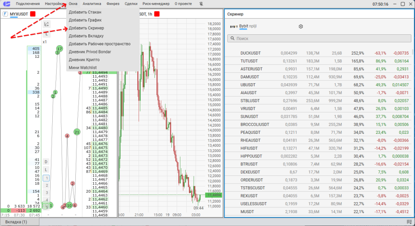Expand the Настройки menu
Image resolution: width=415 pixels, height=226 pixels.
53,4
